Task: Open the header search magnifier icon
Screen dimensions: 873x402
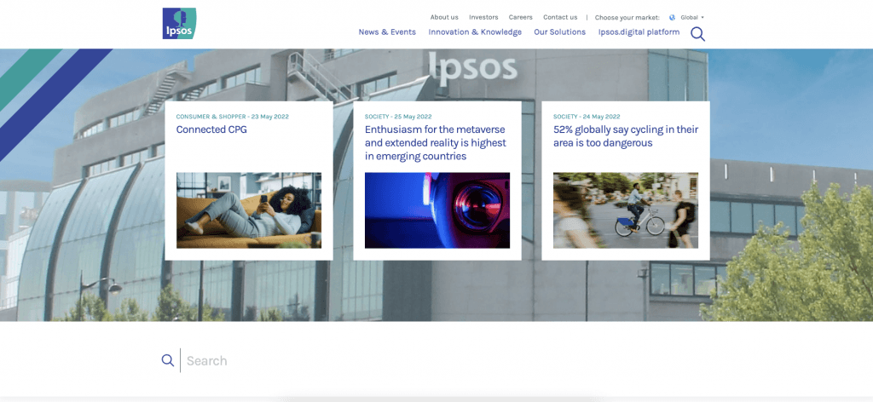Action: pyautogui.click(x=697, y=34)
